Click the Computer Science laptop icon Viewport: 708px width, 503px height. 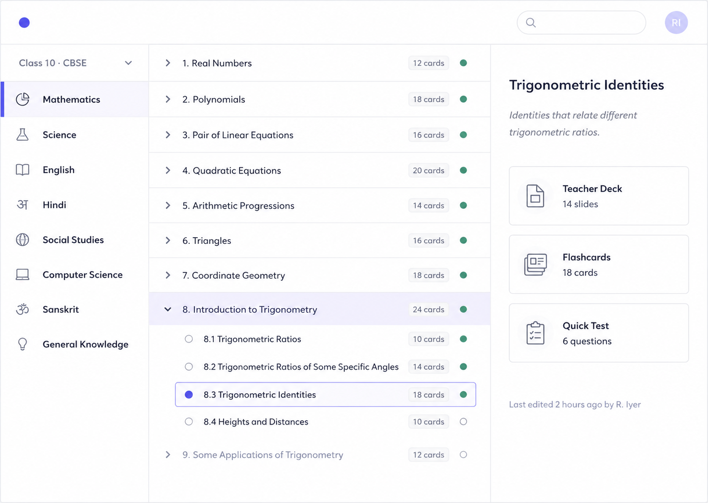pyautogui.click(x=22, y=275)
